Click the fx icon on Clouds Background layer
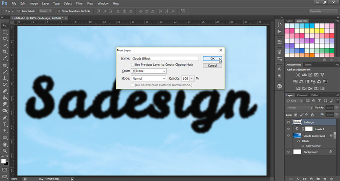The image size is (340, 181). click(330, 136)
